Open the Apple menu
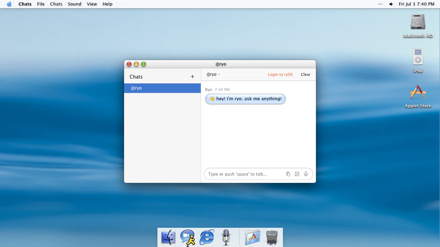 pyautogui.click(x=9, y=4)
